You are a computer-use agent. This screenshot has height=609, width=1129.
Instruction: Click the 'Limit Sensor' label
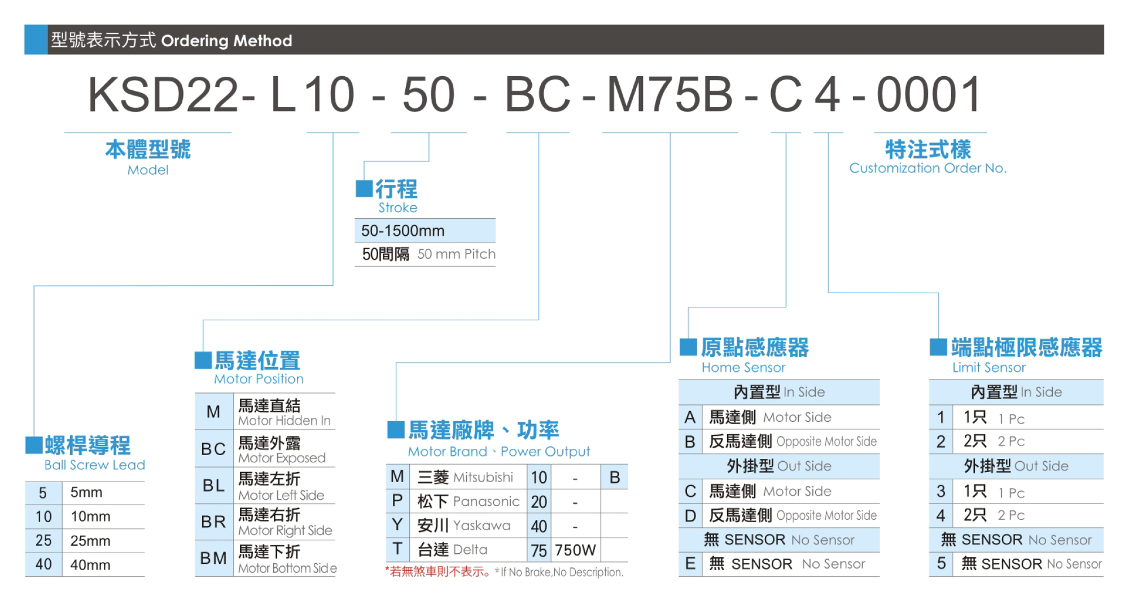coord(989,368)
